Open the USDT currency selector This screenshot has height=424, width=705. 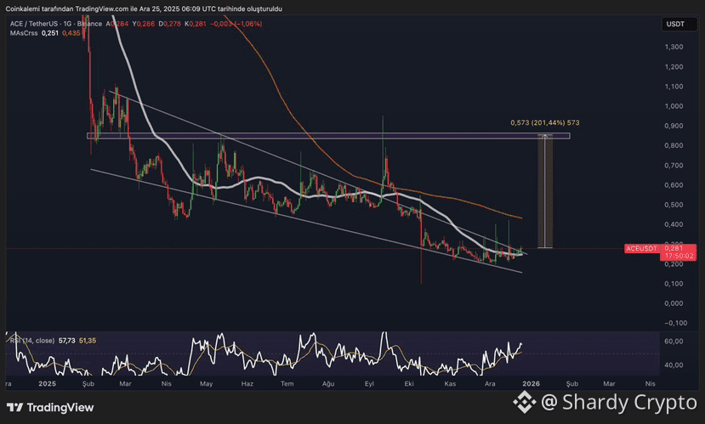(x=678, y=25)
